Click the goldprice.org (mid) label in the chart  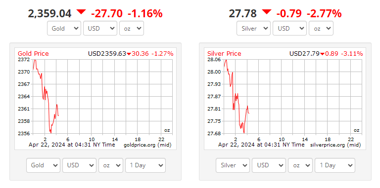147,145
